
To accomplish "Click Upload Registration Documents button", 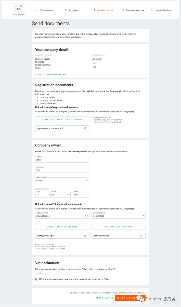I will tap(62, 119).
